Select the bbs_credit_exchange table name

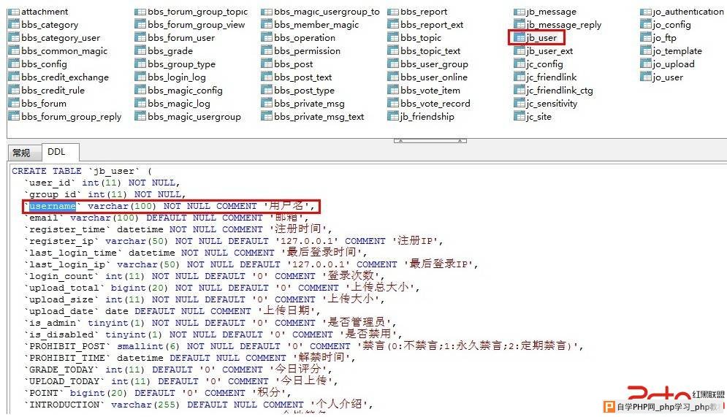(x=65, y=77)
